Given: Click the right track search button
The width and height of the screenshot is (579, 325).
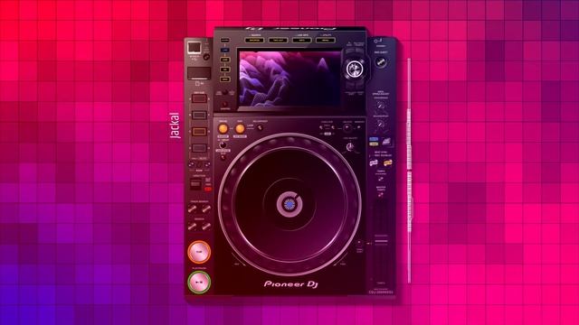Looking at the screenshot, I should click(x=206, y=209).
